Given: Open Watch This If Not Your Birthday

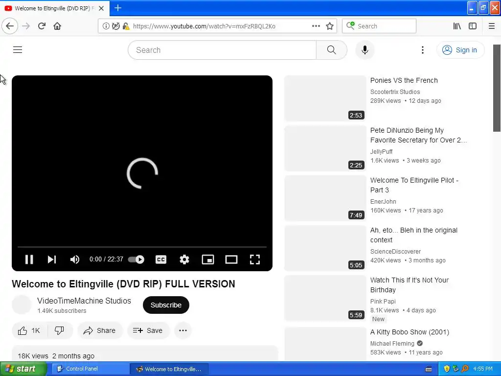Looking at the screenshot, I should coord(410,285).
